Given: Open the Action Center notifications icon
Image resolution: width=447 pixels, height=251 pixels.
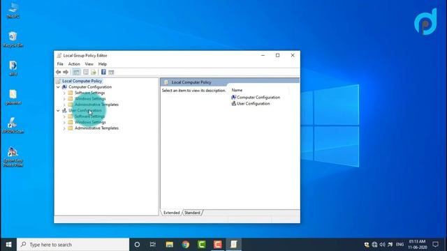Looking at the screenshot, I should [435, 245].
